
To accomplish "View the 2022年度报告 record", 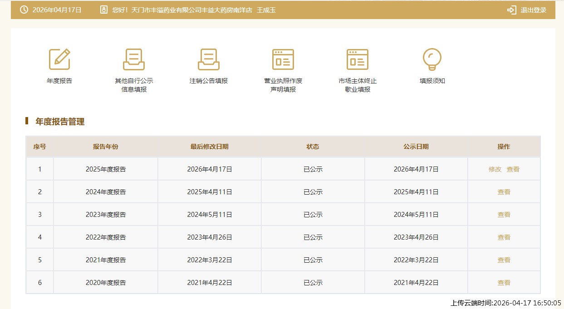I will 504,237.
